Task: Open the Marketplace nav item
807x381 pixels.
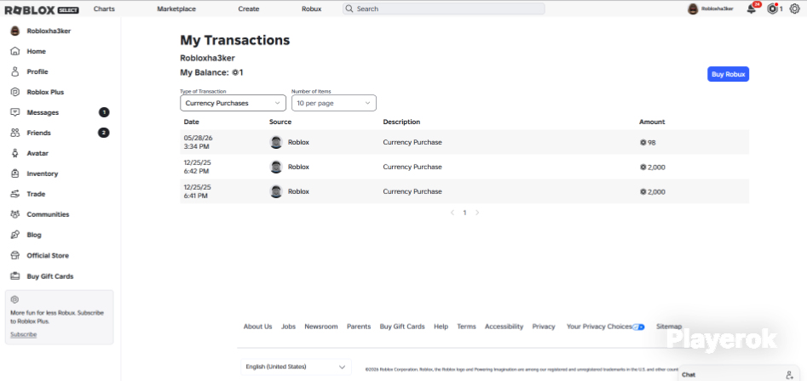Action: click(176, 9)
